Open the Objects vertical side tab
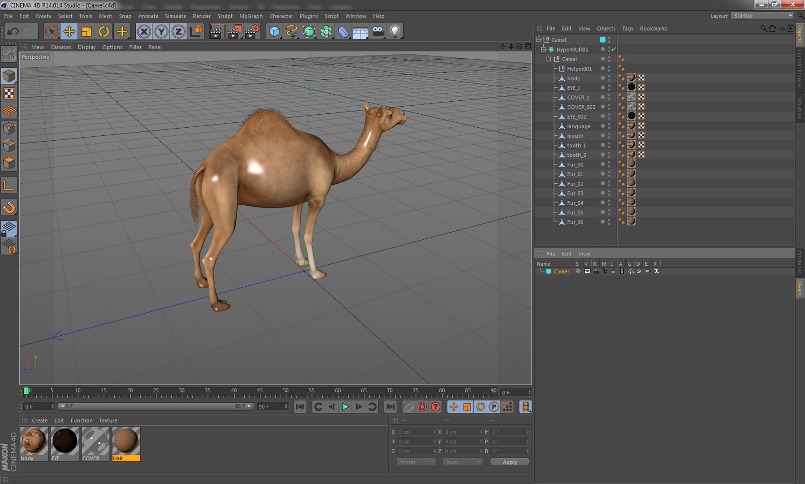The height and width of the screenshot is (484, 805). point(800,34)
